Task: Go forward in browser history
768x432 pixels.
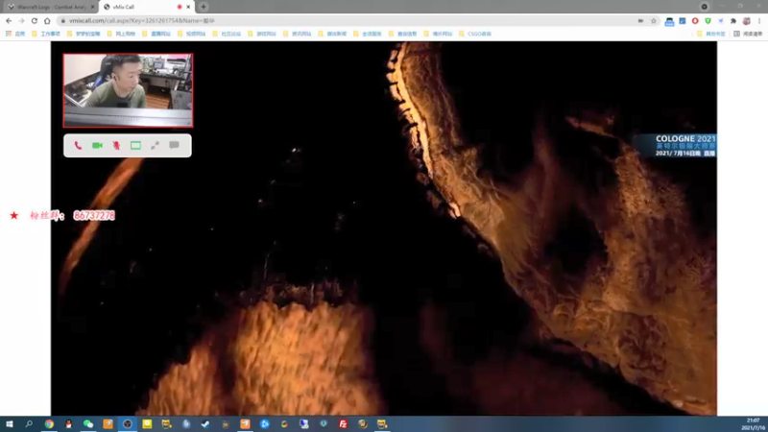Action: click(21, 20)
